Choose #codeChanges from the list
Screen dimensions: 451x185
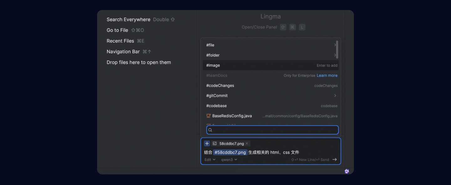220,85
